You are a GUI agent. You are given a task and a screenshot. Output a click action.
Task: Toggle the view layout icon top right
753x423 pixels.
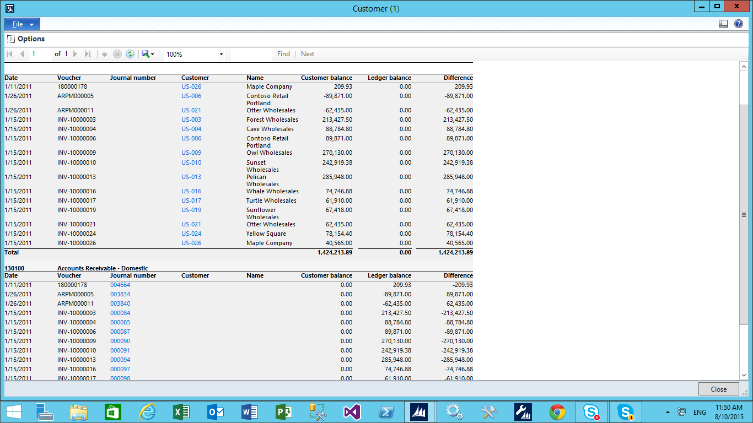(x=723, y=24)
